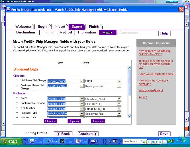
Task: Select the Match sub-tab
Action: [108, 32]
